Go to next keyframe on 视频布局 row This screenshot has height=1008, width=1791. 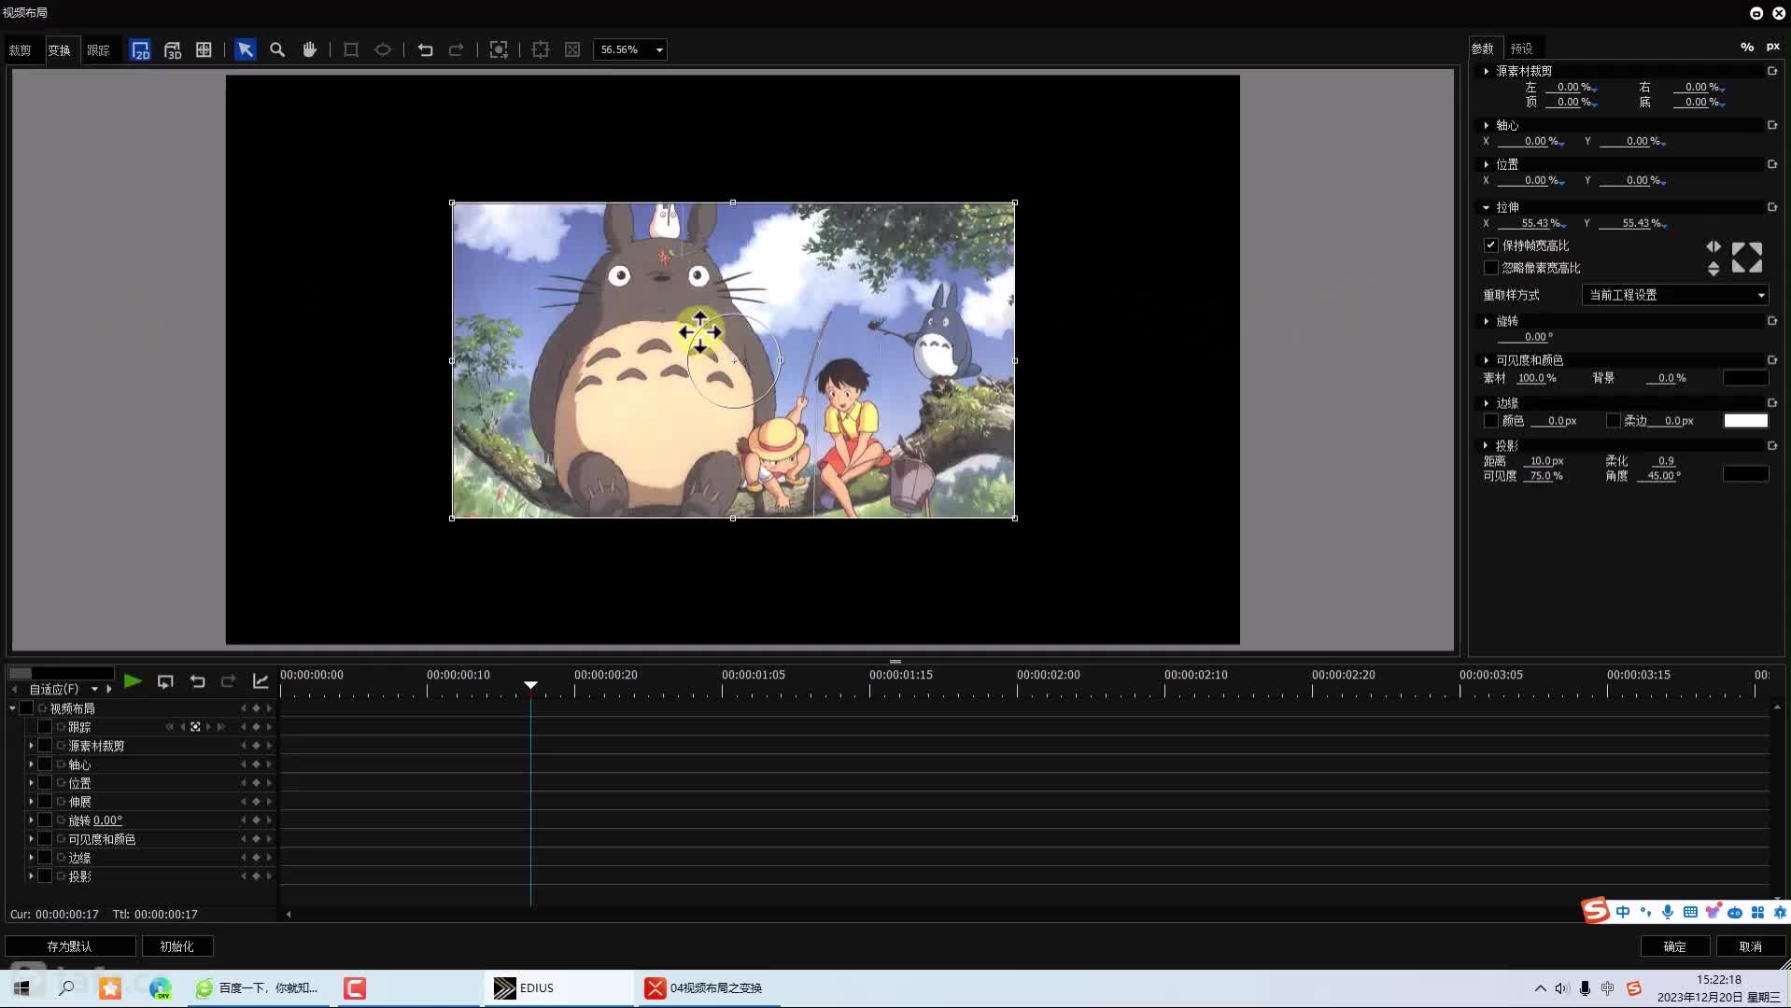click(x=269, y=708)
